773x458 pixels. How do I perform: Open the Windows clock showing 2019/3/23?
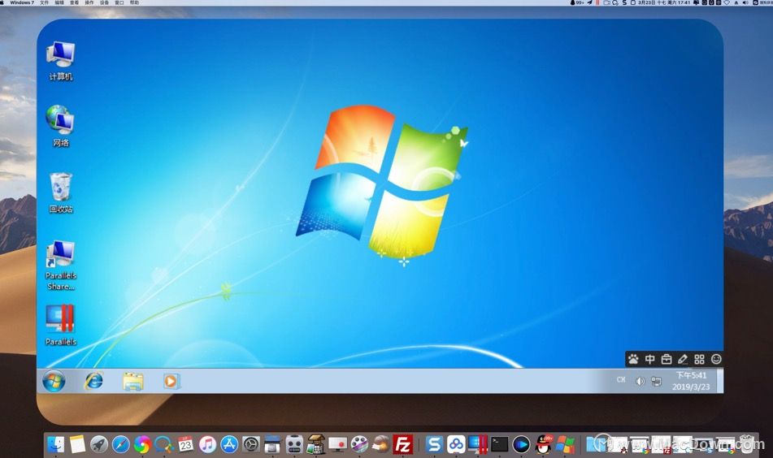tap(691, 381)
